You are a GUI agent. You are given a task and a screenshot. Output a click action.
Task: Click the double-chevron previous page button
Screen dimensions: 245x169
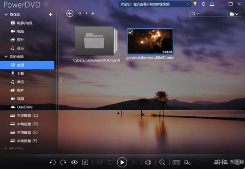[x=80, y=13]
